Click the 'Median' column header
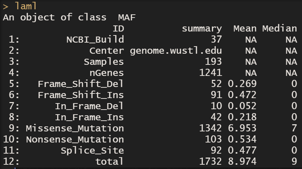This screenshot has height=169, width=302. 279,28
